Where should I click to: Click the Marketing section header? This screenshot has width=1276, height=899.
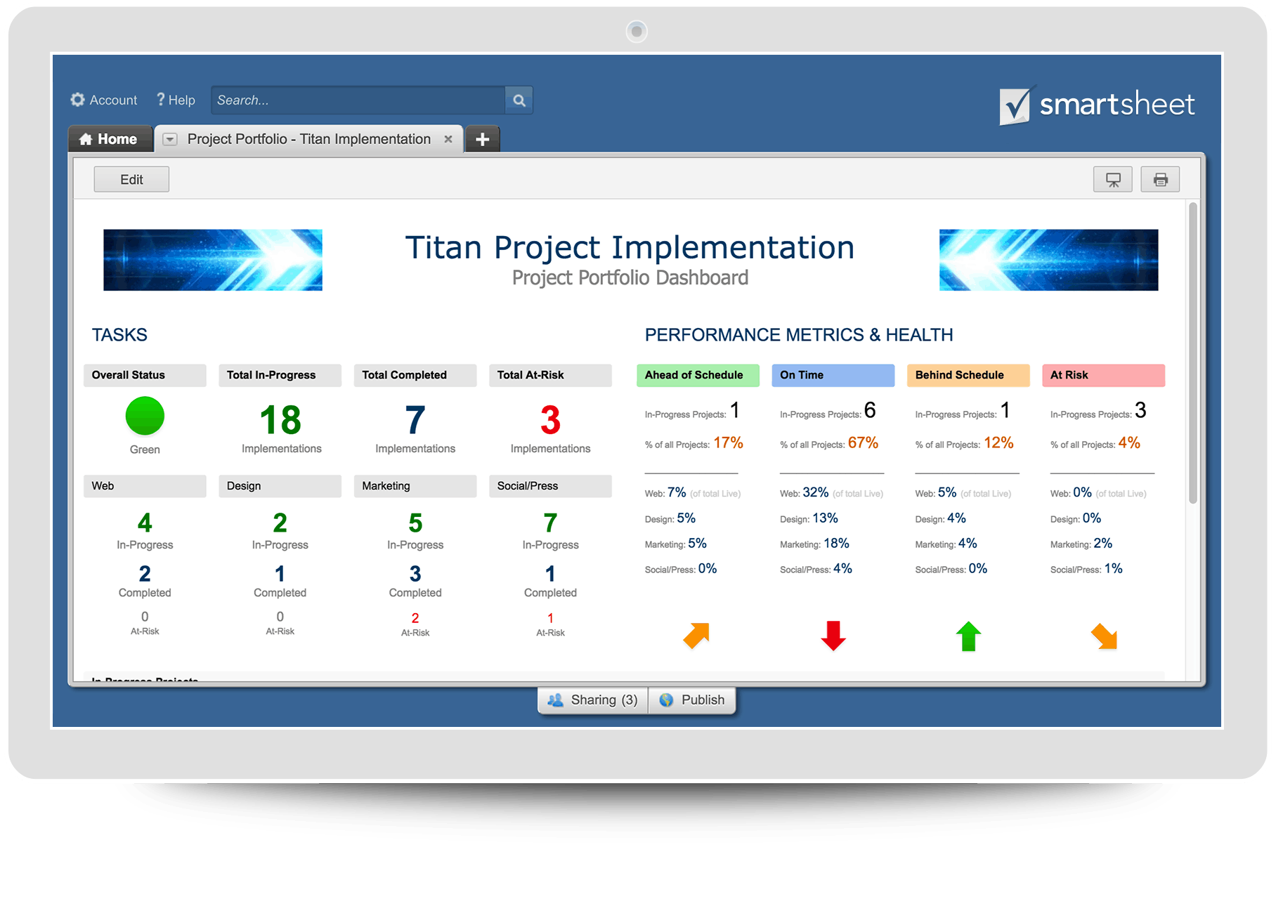tap(415, 486)
